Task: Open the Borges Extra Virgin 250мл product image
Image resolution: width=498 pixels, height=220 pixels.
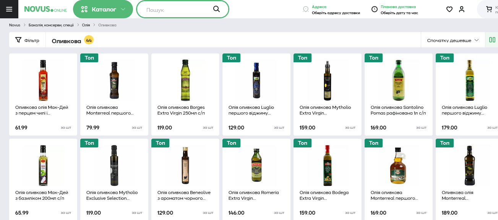Action: 185,80
